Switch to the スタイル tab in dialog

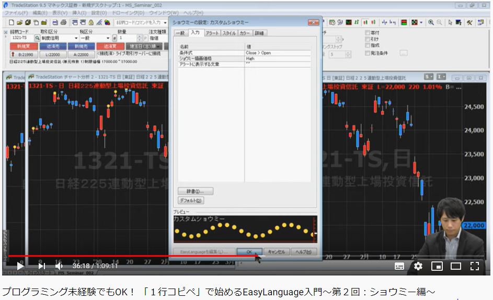click(229, 33)
